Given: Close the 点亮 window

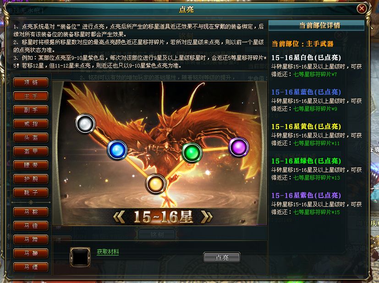Looking at the screenshot, I should (362, 9).
